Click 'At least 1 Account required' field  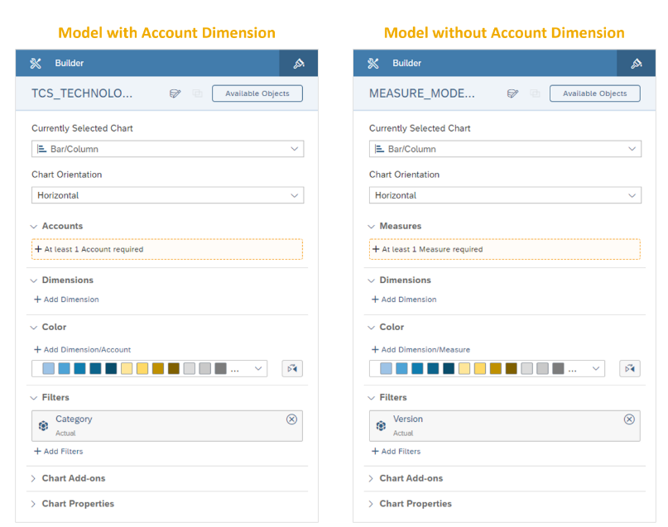tap(167, 249)
